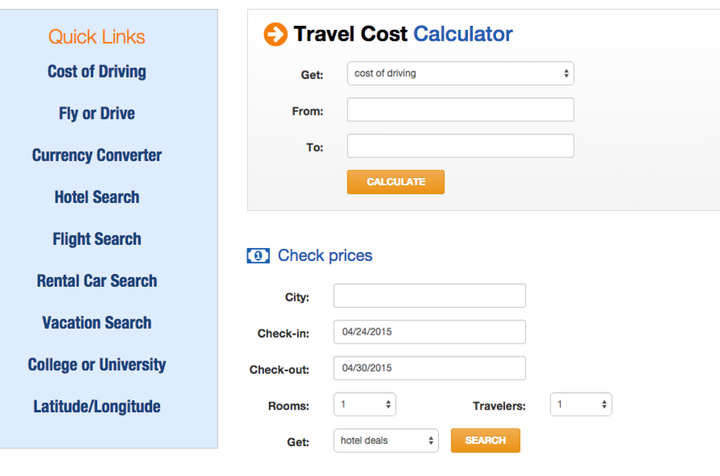Open the Cost of Driving quick link
Image resolution: width=720 pixels, height=476 pixels.
(x=97, y=72)
